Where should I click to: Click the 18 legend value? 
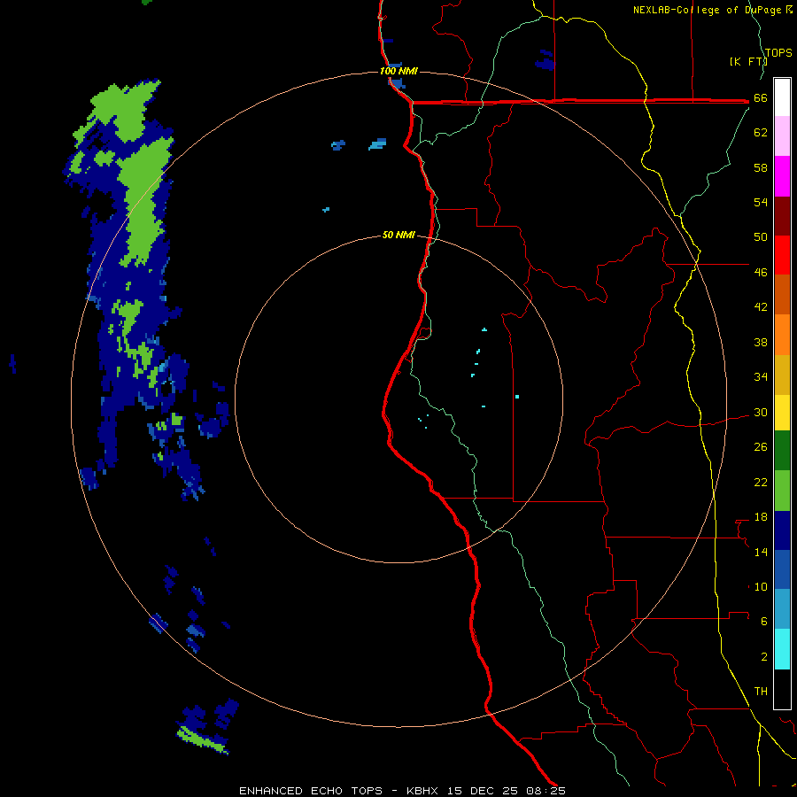point(761,517)
